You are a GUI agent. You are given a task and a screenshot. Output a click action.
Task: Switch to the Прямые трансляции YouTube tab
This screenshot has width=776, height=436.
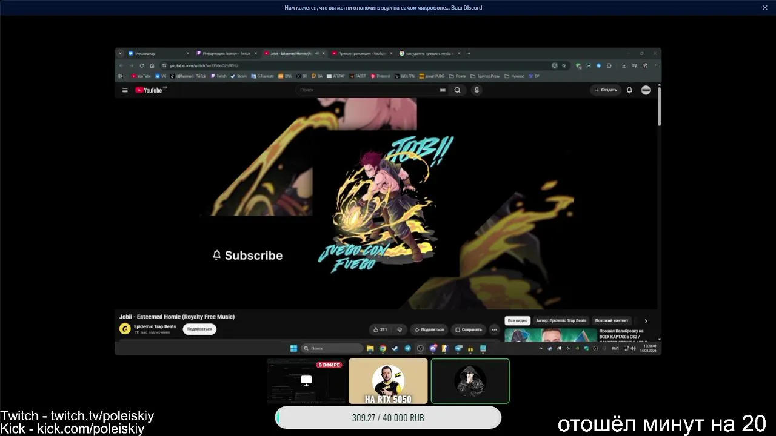click(x=362, y=53)
